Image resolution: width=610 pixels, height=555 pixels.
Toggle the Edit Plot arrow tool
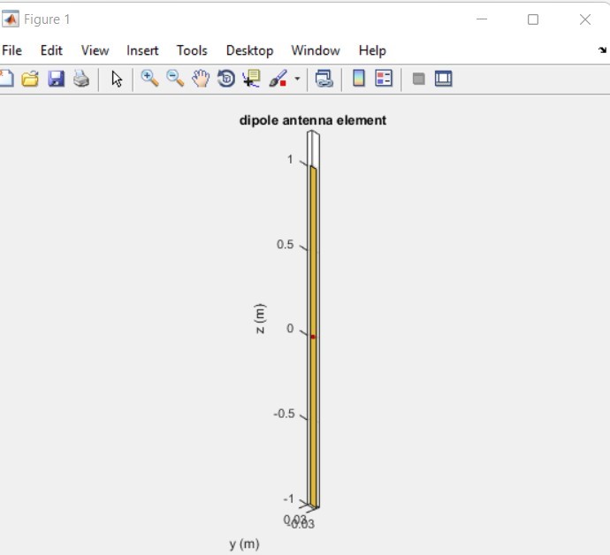pos(117,79)
